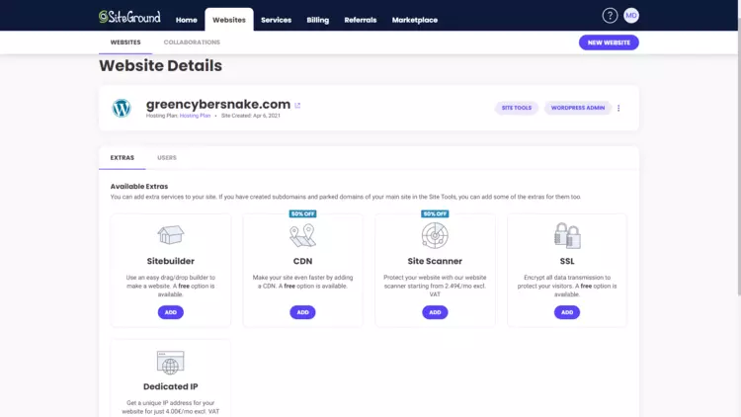Add the Sitebuilder extra

click(171, 312)
